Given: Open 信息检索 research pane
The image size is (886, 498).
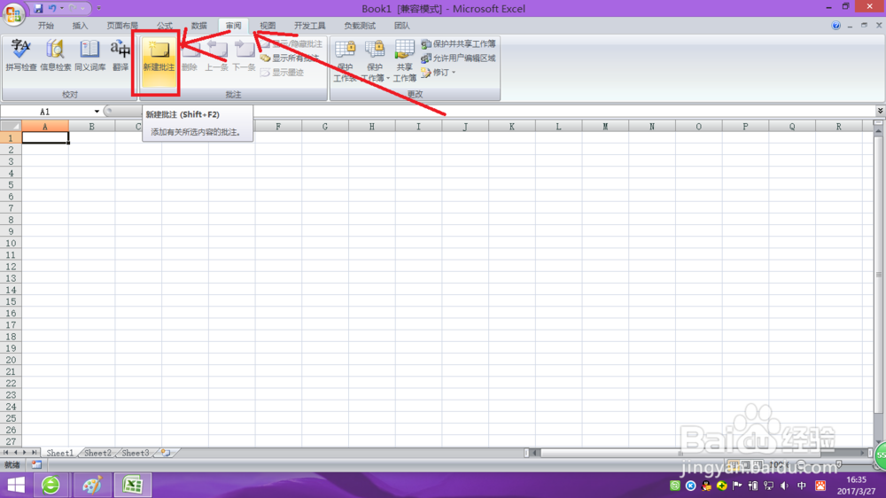Looking at the screenshot, I should tap(55, 56).
